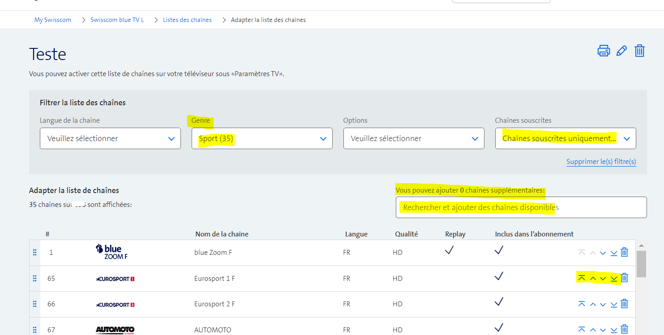
Task: Open the Langue de la chaîne dropdown
Action: click(x=110, y=138)
